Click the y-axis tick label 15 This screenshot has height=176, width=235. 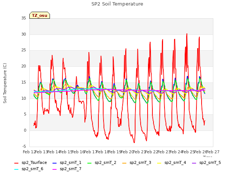pos(23,82)
